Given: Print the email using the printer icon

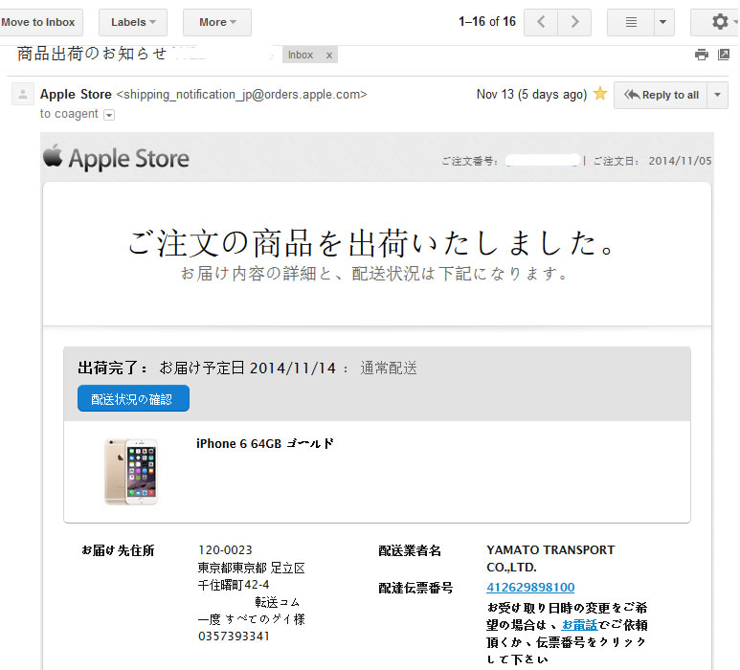Looking at the screenshot, I should click(702, 55).
